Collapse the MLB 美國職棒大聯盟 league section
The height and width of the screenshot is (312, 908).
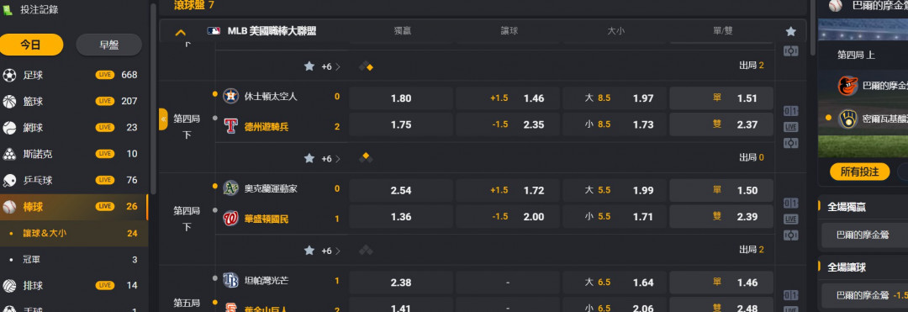tap(181, 33)
